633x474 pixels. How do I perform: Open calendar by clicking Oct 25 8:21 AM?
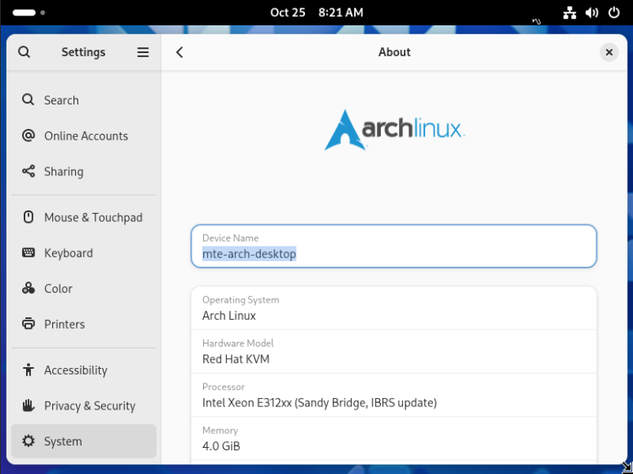pyautogui.click(x=316, y=12)
